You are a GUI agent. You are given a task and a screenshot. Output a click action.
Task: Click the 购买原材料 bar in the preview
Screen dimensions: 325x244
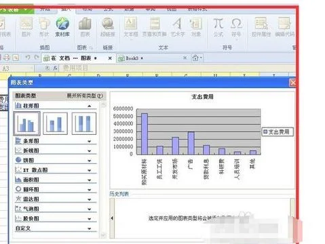click(145, 134)
